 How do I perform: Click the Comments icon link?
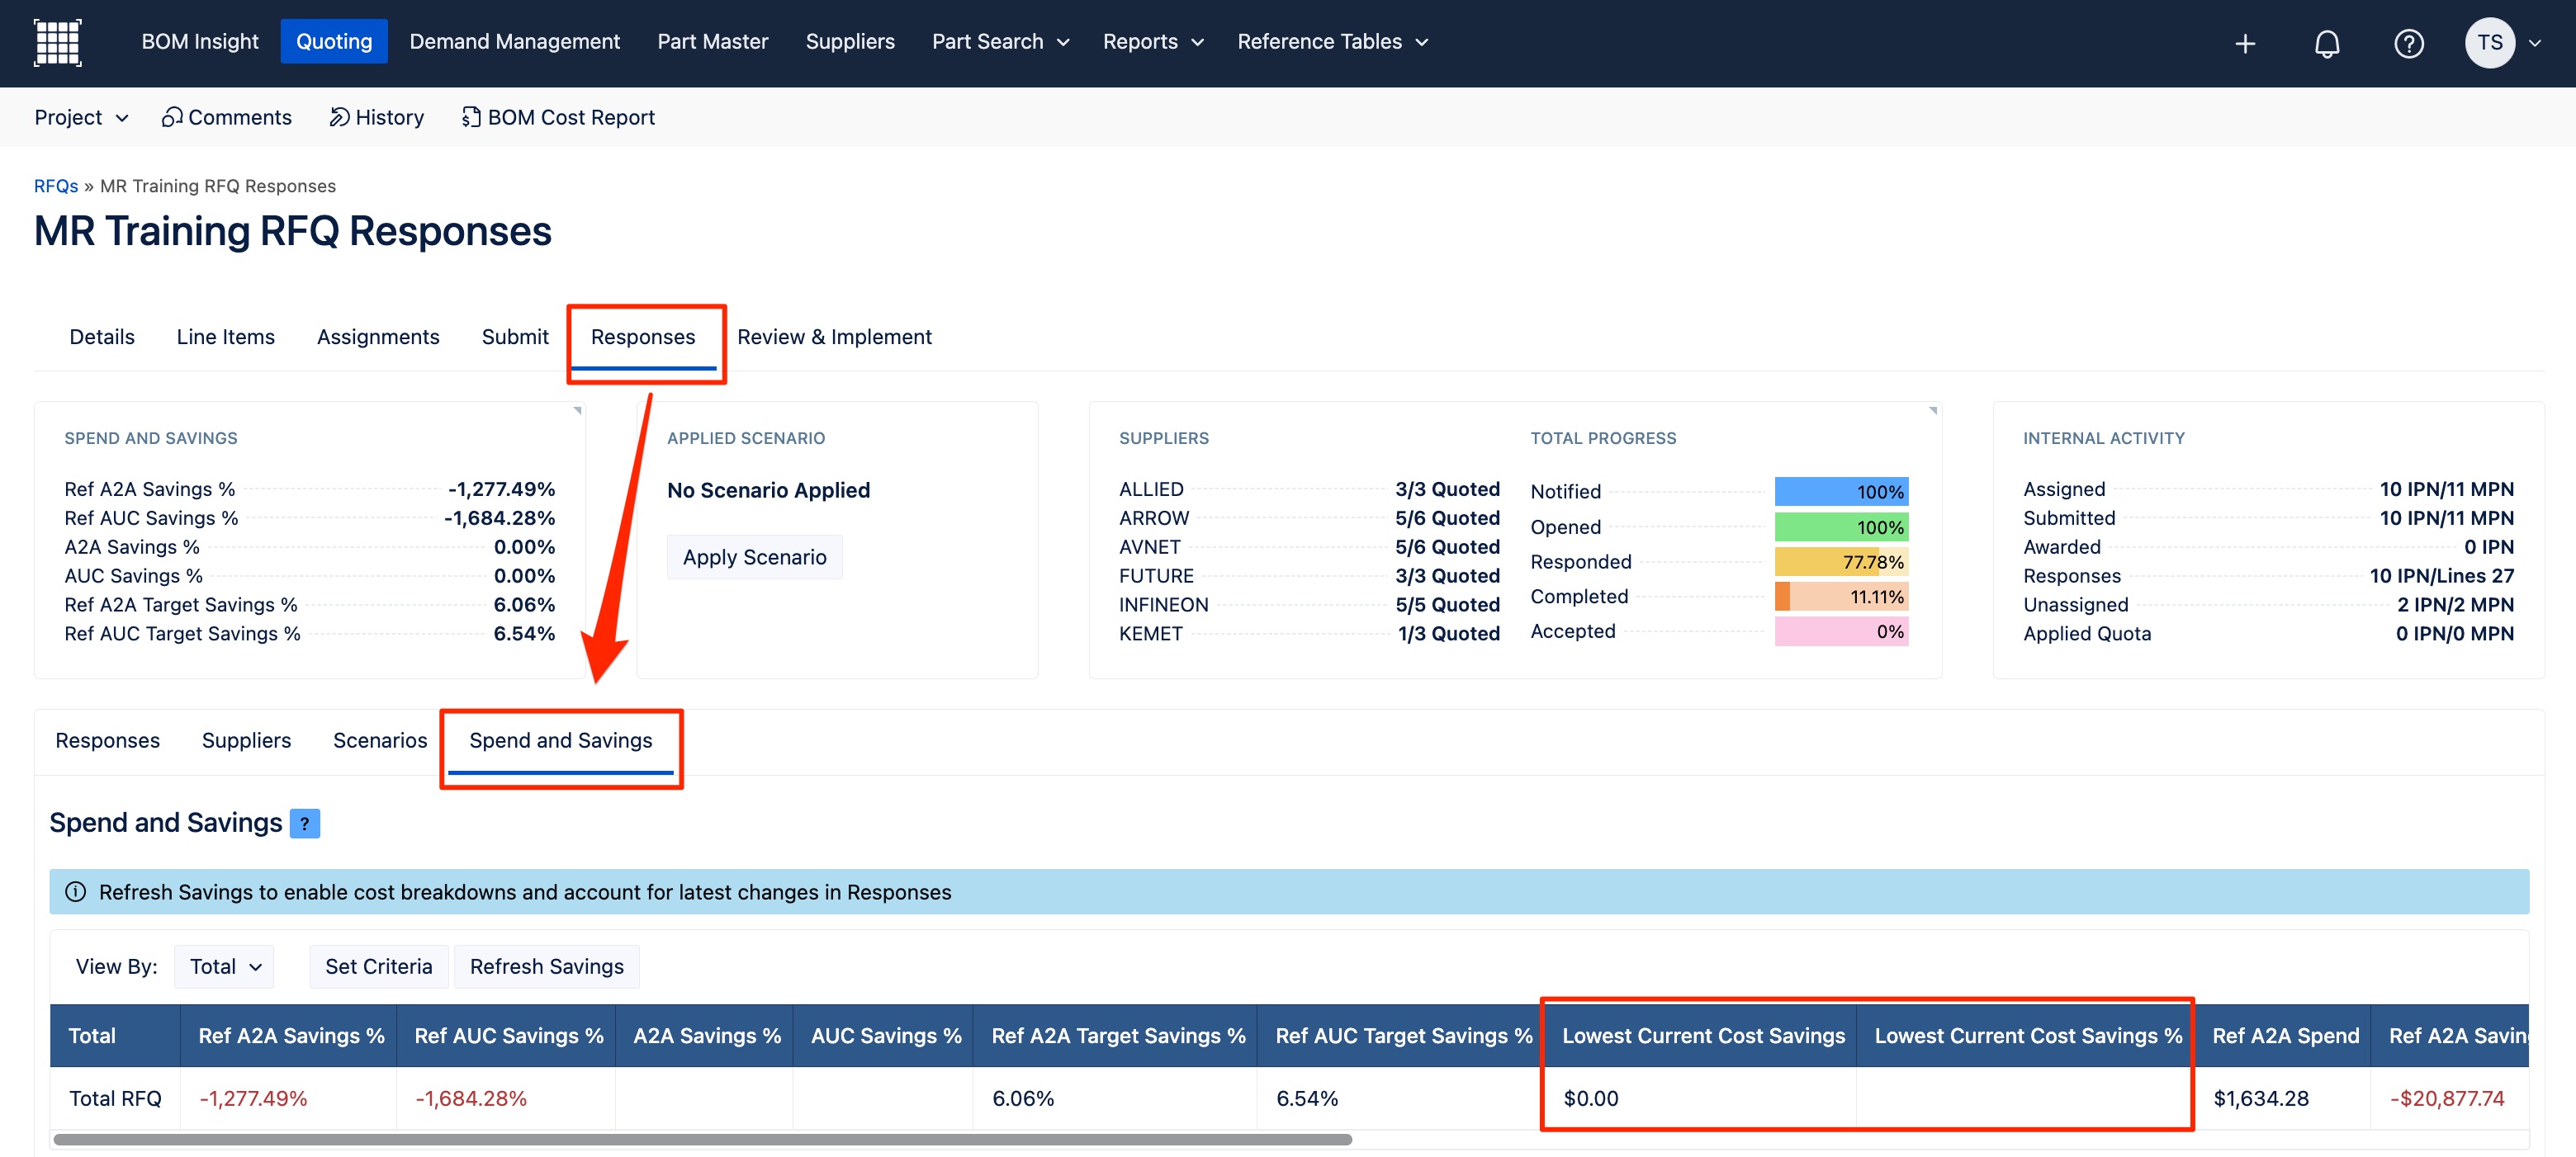point(227,117)
